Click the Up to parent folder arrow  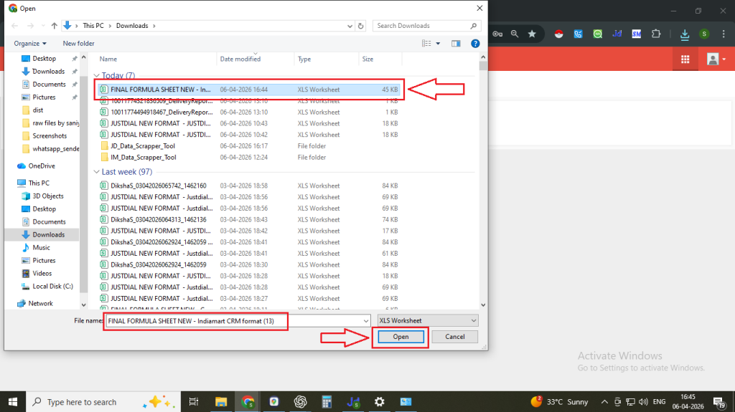click(54, 26)
